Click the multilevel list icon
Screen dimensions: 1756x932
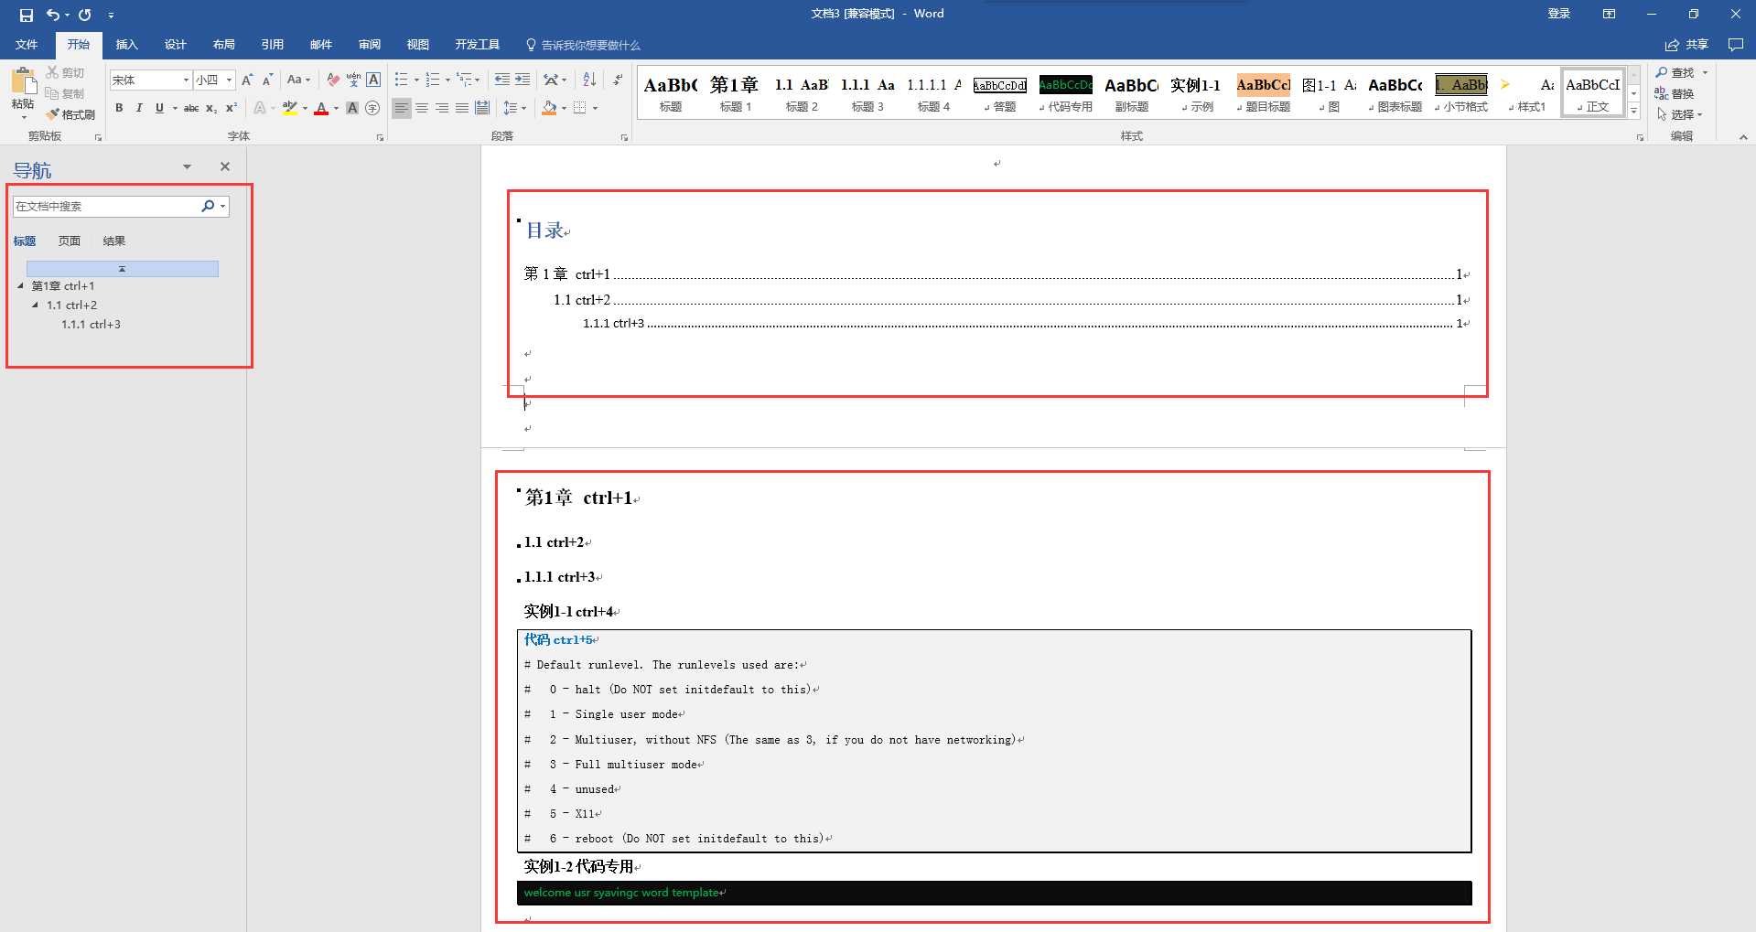click(465, 80)
